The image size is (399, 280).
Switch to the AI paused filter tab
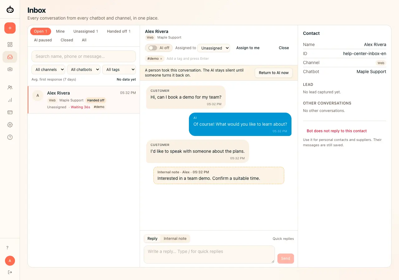[x=43, y=40]
